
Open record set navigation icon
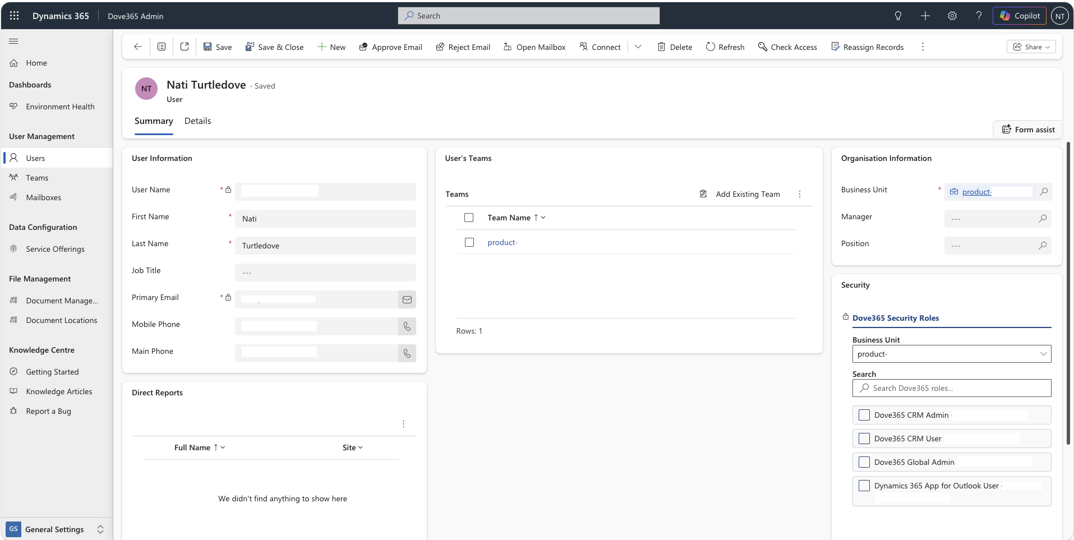point(162,47)
